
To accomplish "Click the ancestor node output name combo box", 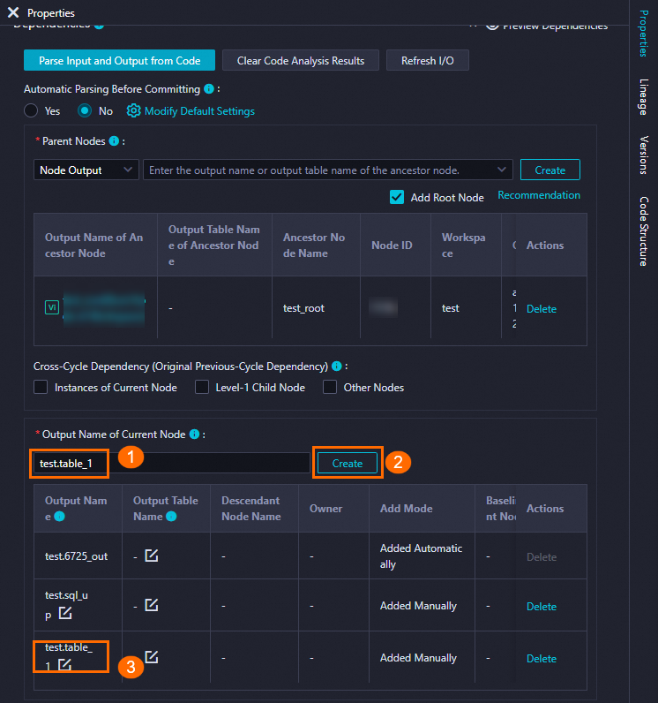I will pyautogui.click(x=327, y=170).
